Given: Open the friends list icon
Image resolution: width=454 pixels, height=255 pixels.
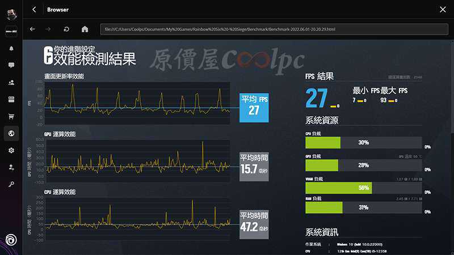Looking at the screenshot, I should coord(11,82).
